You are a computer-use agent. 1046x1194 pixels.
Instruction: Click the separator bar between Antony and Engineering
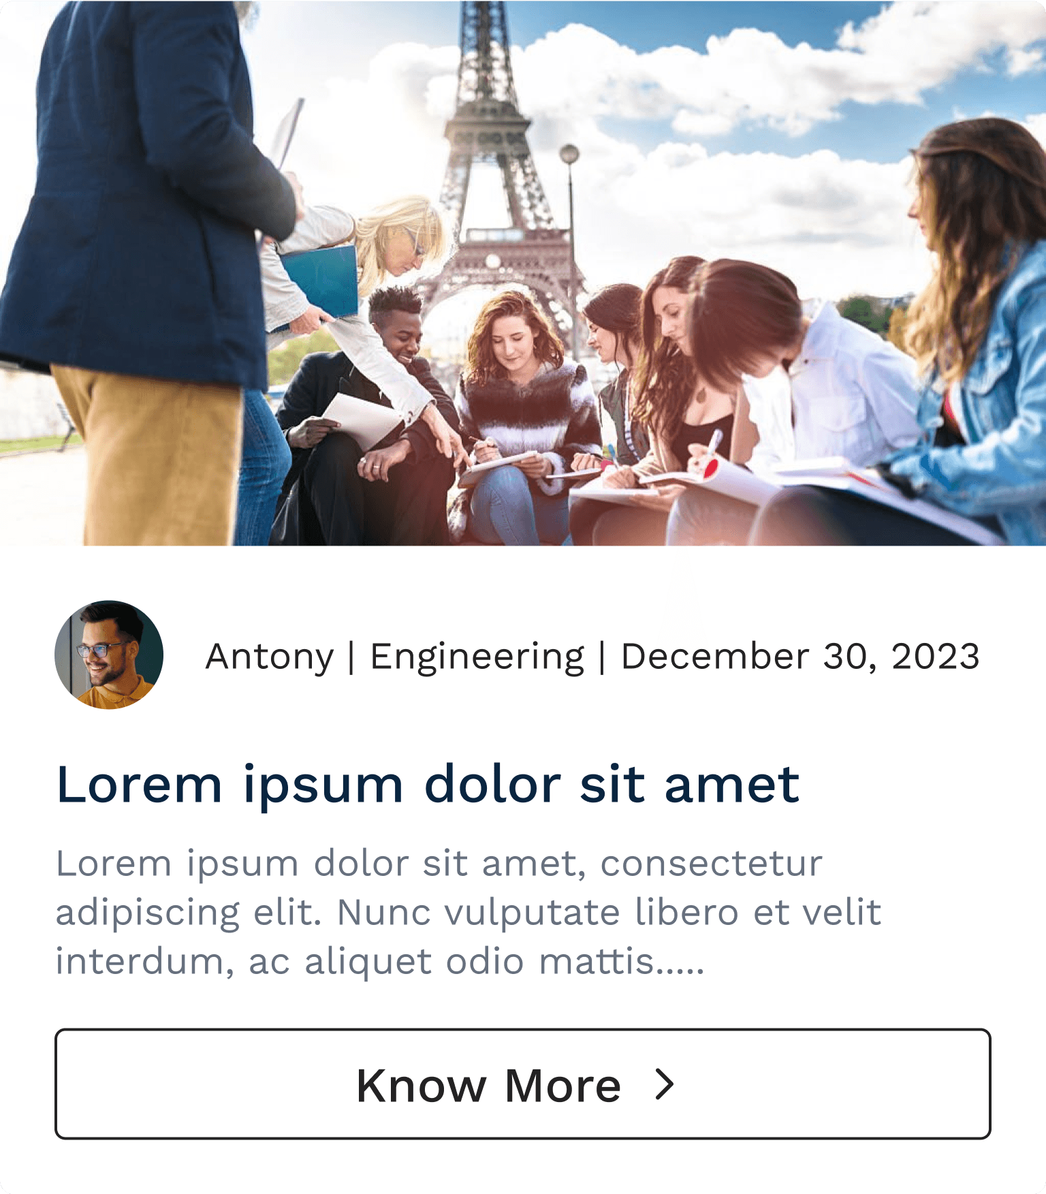point(351,658)
